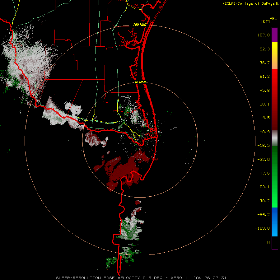
Task: Click the Super-Resolution Base Velocity caption text
Action: pyautogui.click(x=141, y=278)
